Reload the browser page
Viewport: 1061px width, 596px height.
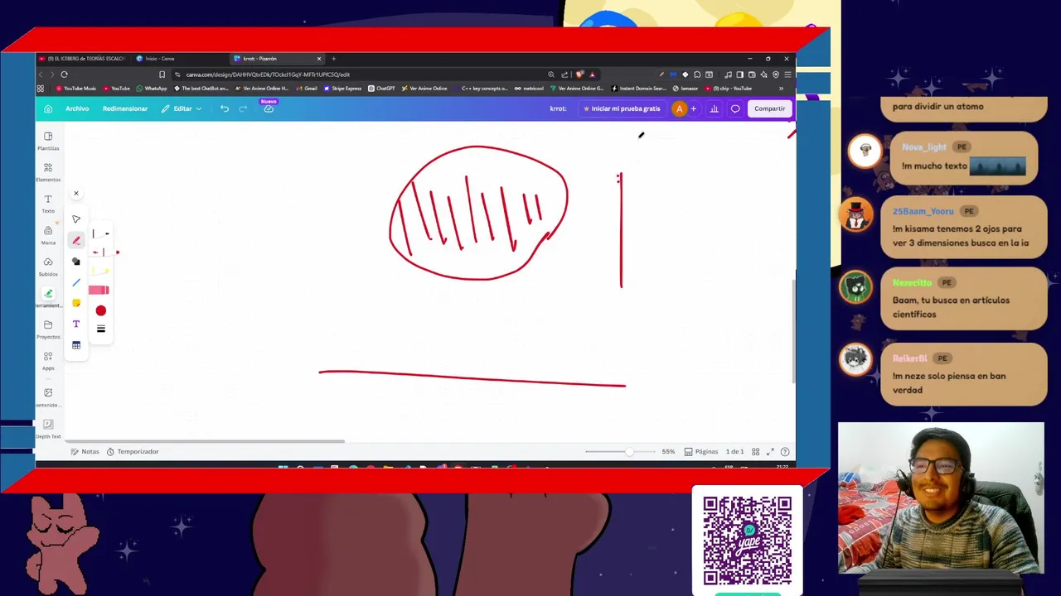click(64, 74)
